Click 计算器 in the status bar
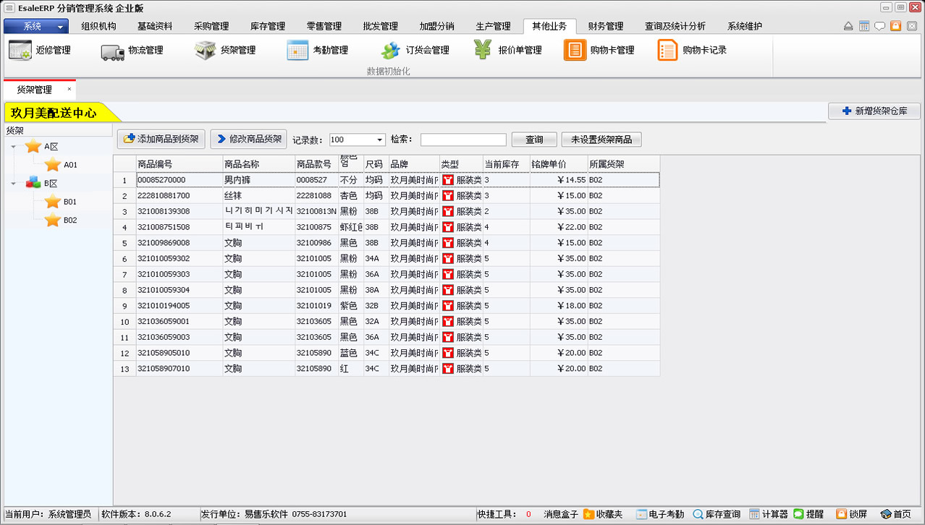Viewport: 925px width, 525px height. tap(768, 514)
